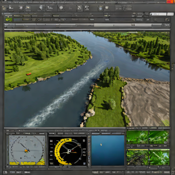Click the orange center marker on gray compass gauge
175x175 pixels.
(26, 151)
